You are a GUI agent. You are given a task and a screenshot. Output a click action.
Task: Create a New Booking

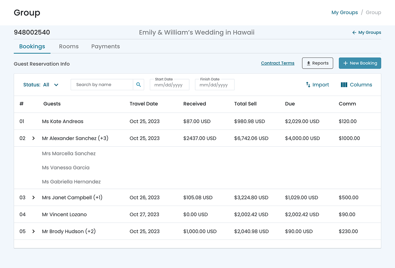360,63
